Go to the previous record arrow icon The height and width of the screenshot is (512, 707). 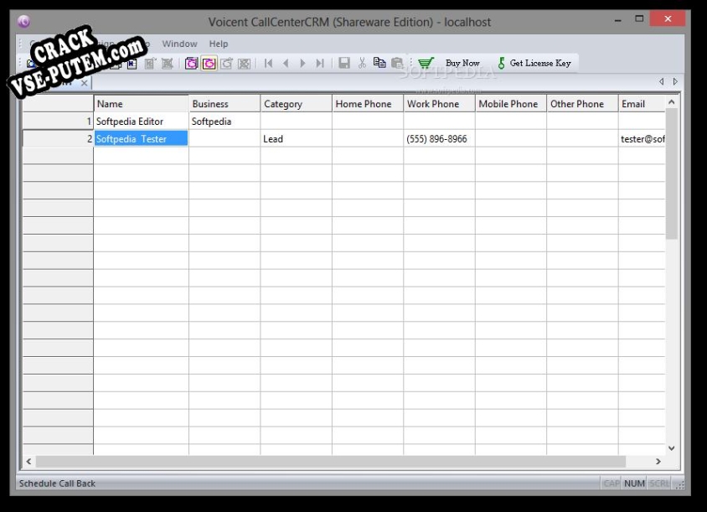pos(285,62)
